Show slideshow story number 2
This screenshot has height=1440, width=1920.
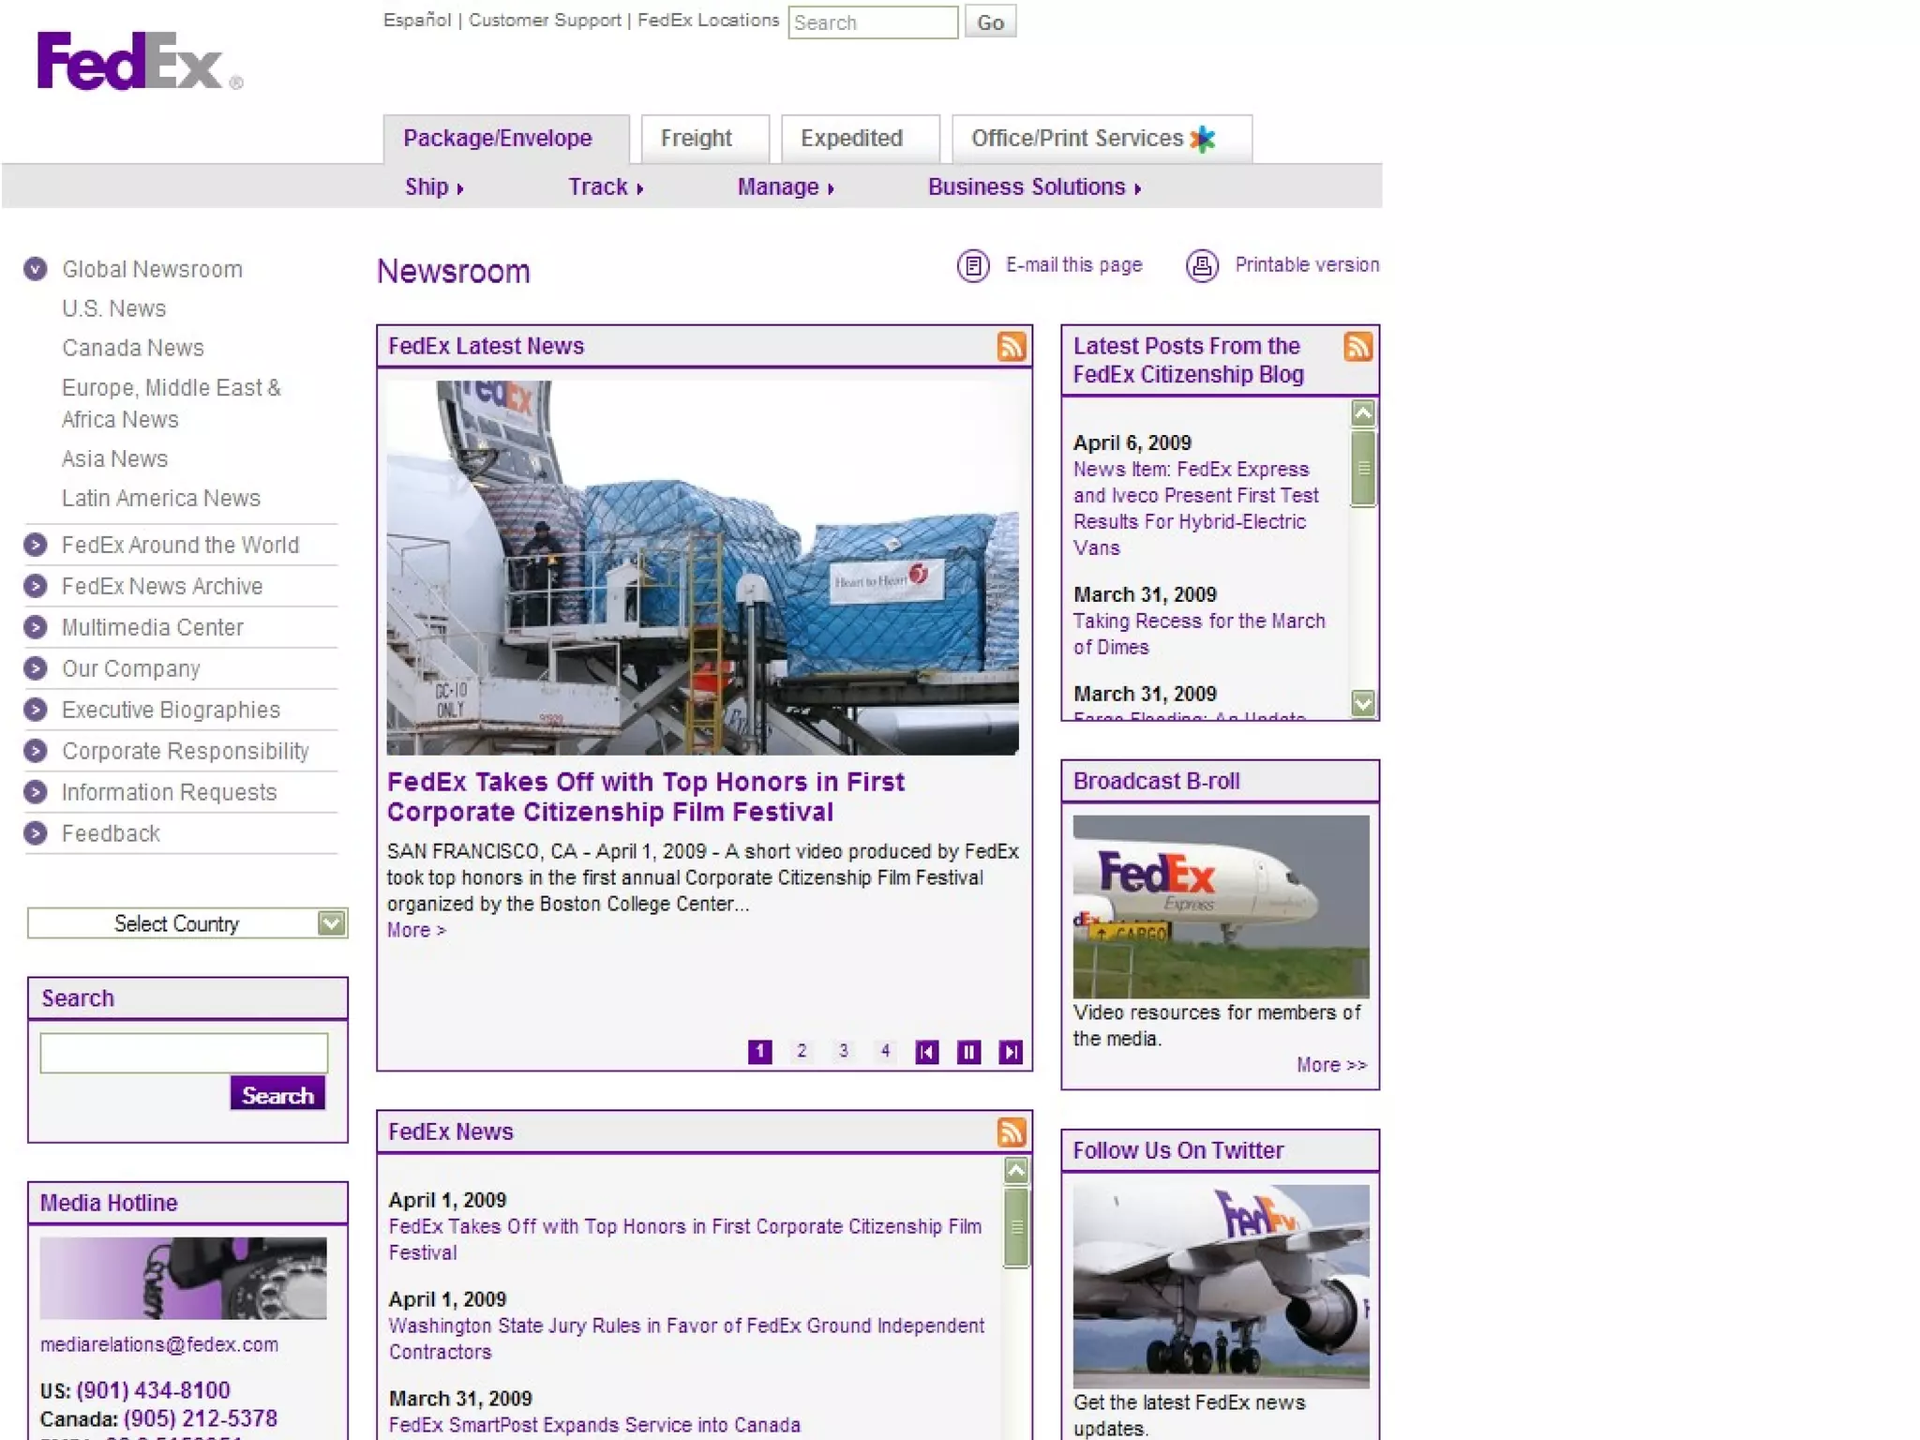click(802, 1051)
